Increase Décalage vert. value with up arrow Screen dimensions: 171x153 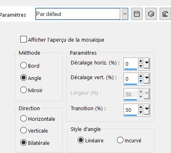pyautogui.click(x=141, y=76)
